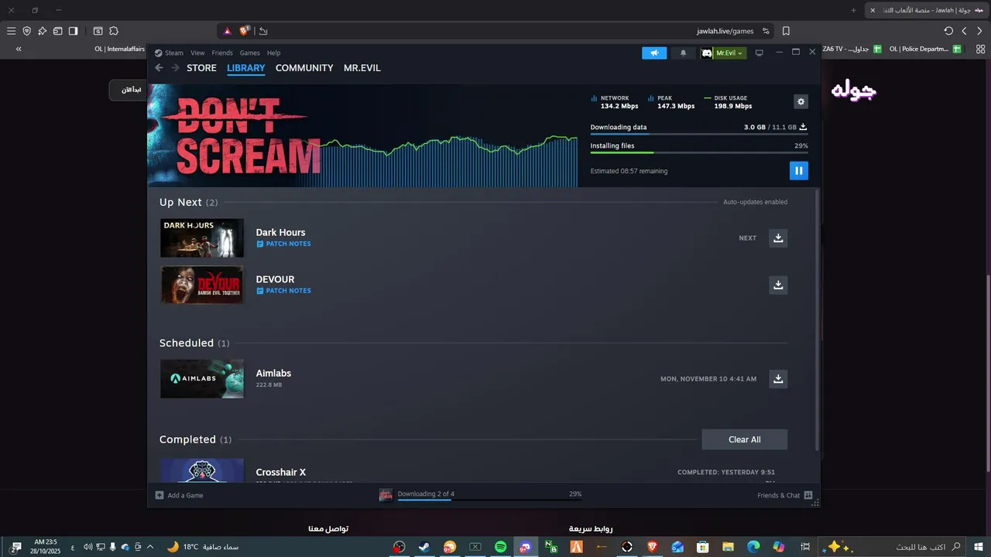Bookmark the jawlah.live page
Screen dimensions: 991x557
click(x=786, y=31)
